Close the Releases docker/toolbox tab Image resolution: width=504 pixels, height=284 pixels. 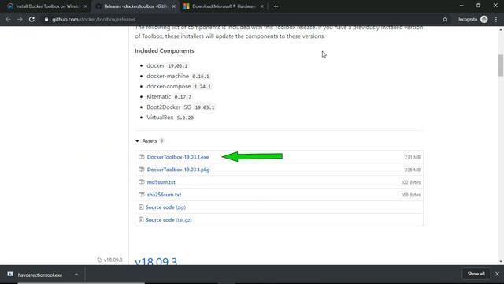coord(174,6)
